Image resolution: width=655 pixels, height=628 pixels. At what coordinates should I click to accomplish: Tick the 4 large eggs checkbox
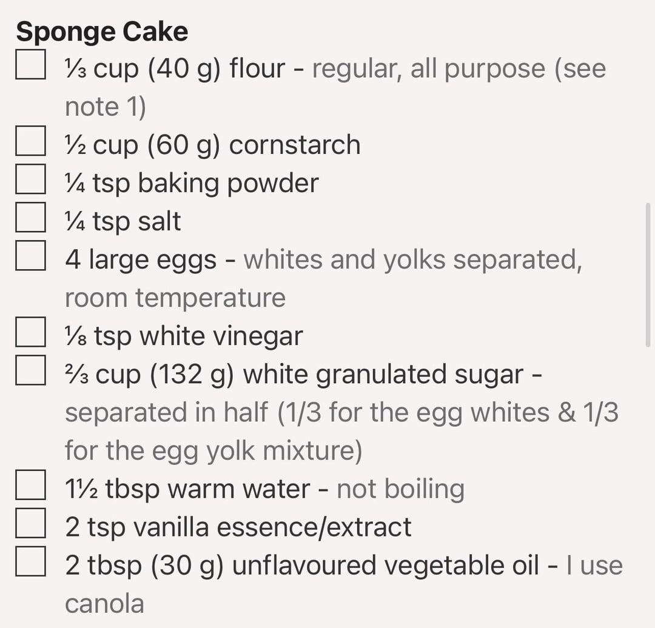click(x=30, y=255)
